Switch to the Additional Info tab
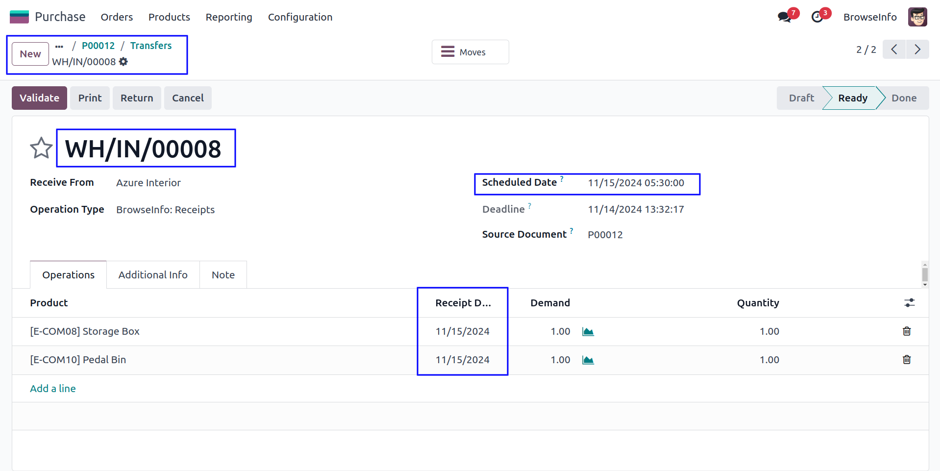The height and width of the screenshot is (471, 940). click(x=153, y=275)
